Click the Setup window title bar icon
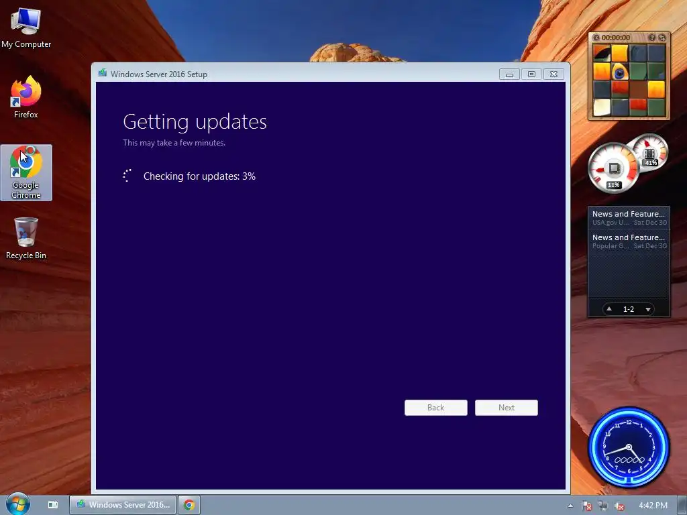 [103, 73]
